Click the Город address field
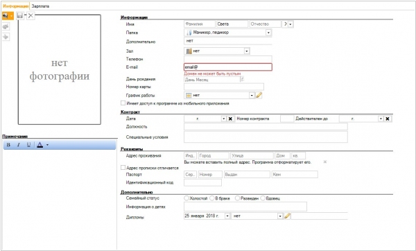The height and width of the screenshot is (251, 416). [x=214, y=155]
